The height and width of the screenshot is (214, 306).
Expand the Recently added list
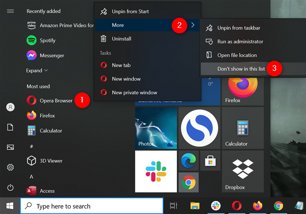click(37, 70)
